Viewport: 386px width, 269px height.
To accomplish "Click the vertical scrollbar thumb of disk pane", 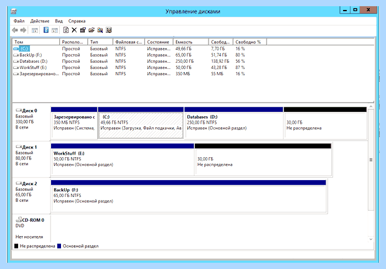I will (x=370, y=160).
